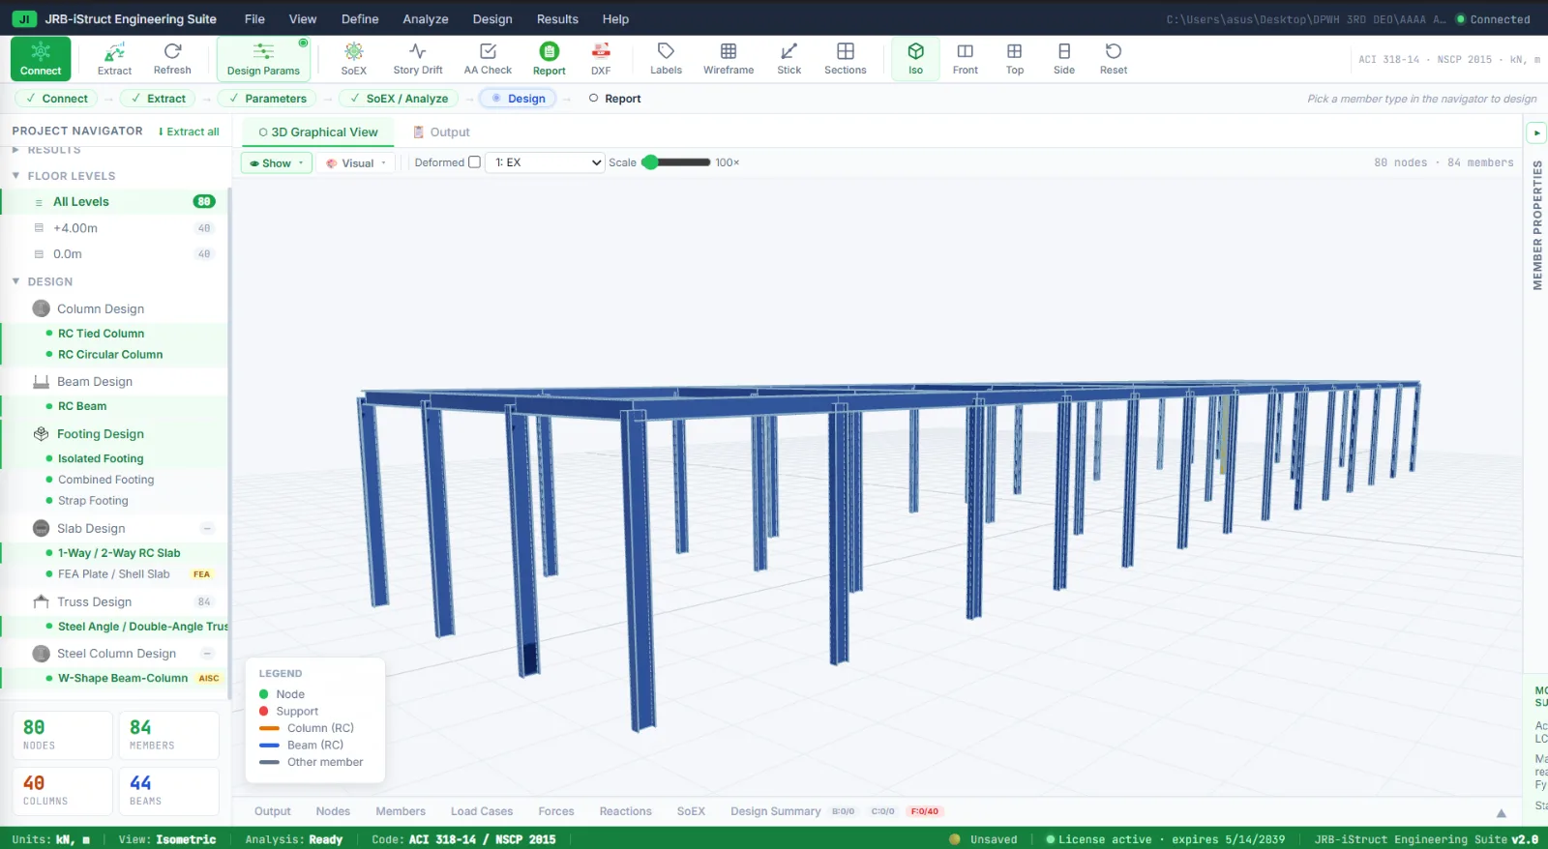Select the Report workflow step
The image size is (1548, 849).
pyautogui.click(x=615, y=98)
